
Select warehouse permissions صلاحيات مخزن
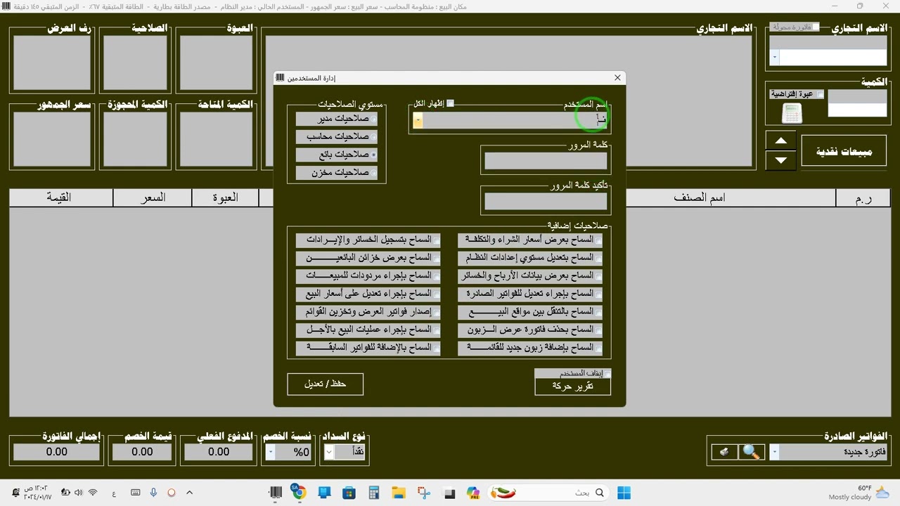(x=337, y=172)
